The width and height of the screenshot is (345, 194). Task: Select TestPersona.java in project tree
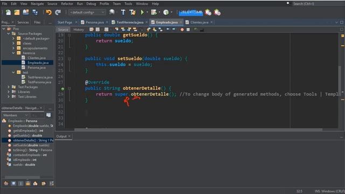39,82
